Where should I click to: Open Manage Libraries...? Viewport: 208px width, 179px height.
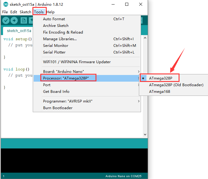[87, 39]
